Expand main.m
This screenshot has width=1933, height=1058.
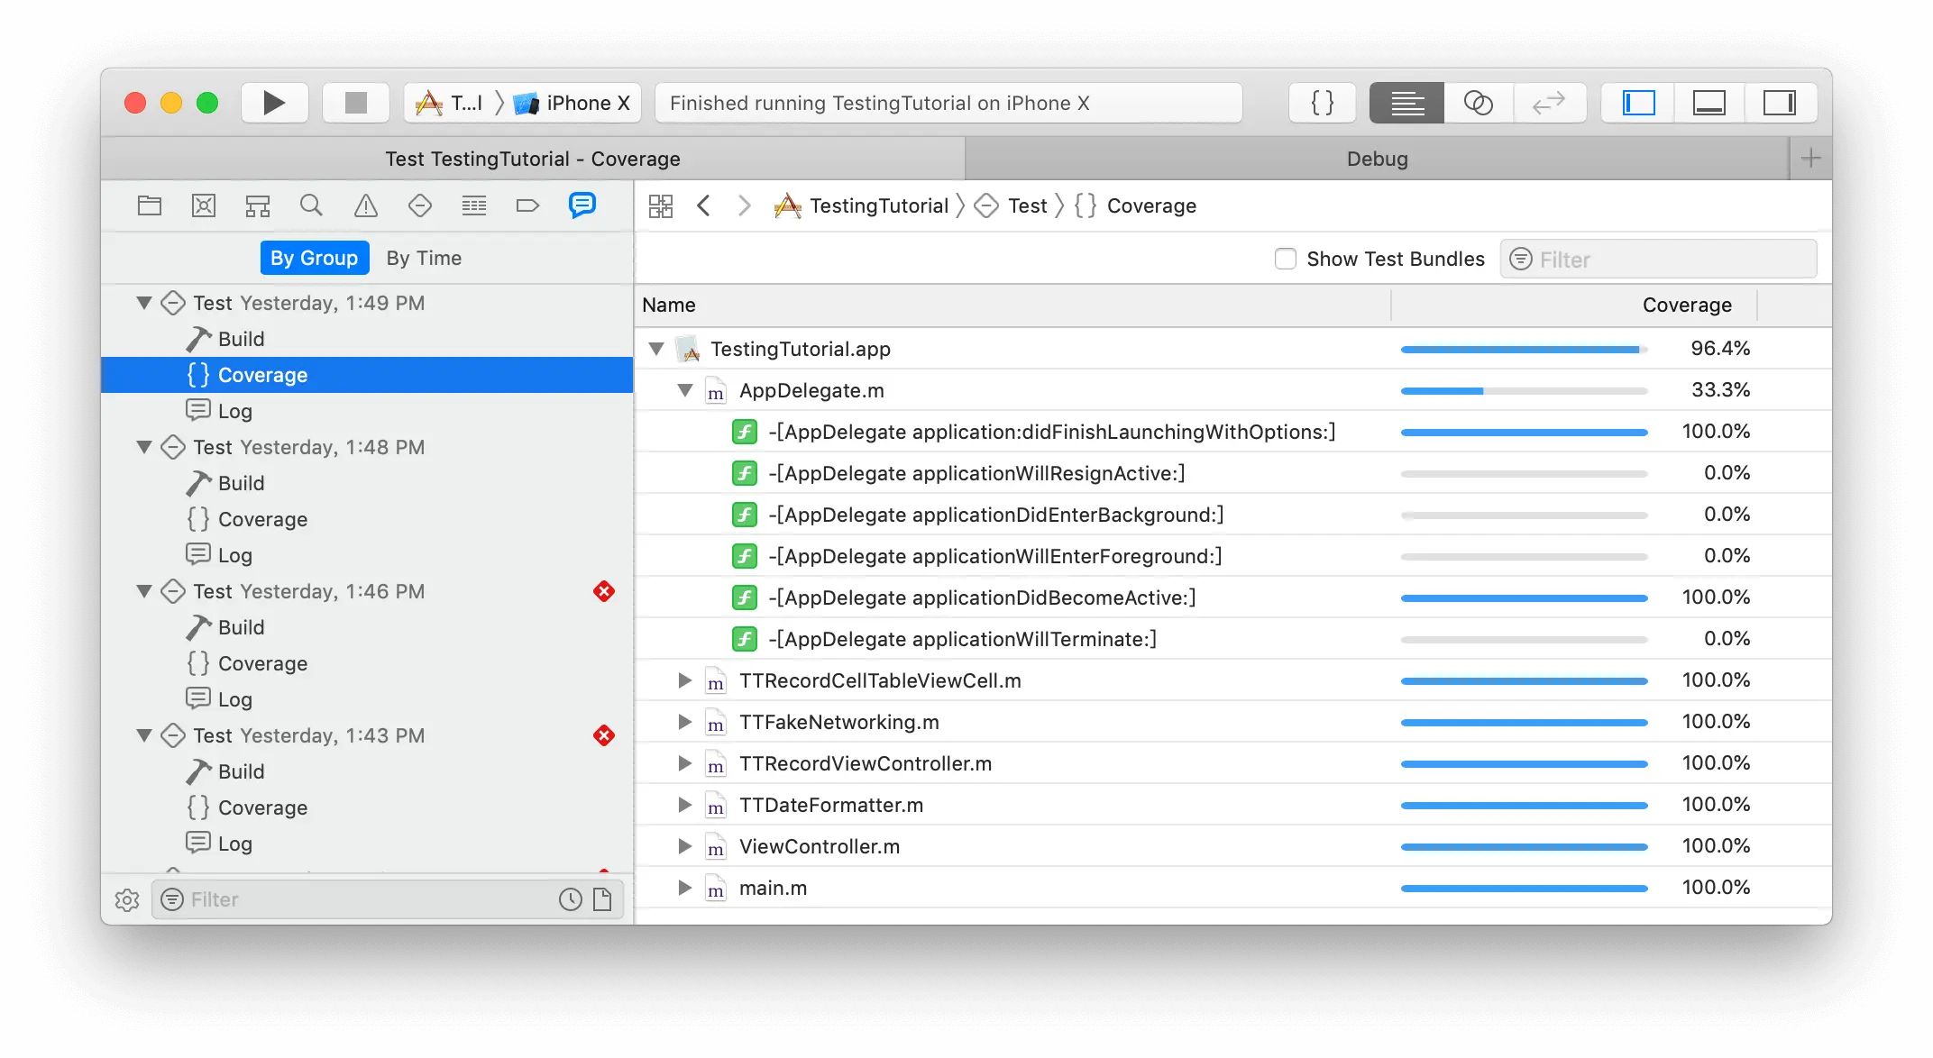coord(685,888)
